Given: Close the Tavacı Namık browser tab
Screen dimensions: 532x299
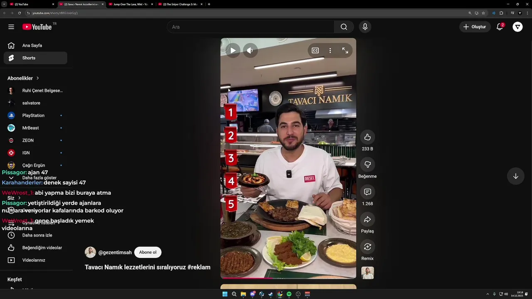Looking at the screenshot, I should [103, 4].
